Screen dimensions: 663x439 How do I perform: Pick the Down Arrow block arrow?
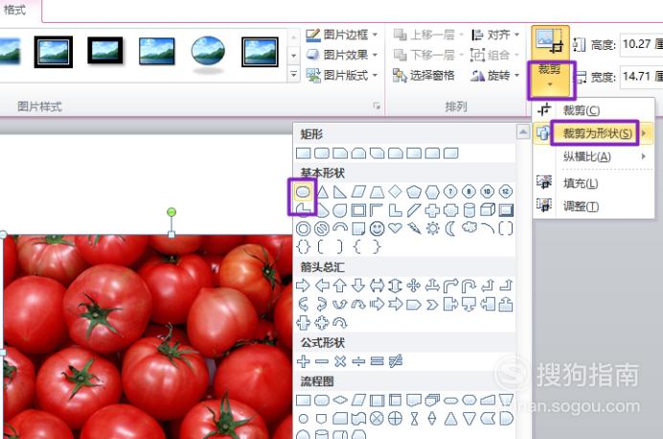click(358, 286)
